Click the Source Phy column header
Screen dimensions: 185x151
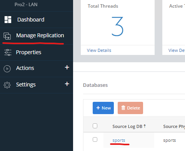tap(174, 126)
